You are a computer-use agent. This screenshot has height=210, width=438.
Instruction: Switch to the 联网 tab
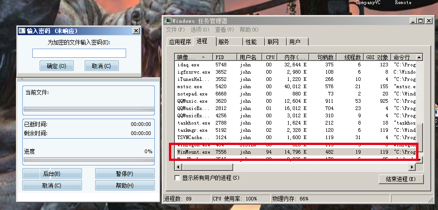(x=275, y=42)
